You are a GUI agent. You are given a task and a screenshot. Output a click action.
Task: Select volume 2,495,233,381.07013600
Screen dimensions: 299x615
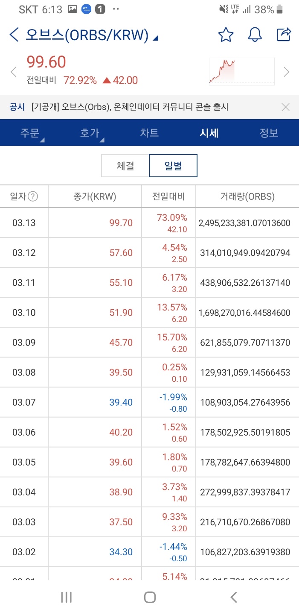244,223
